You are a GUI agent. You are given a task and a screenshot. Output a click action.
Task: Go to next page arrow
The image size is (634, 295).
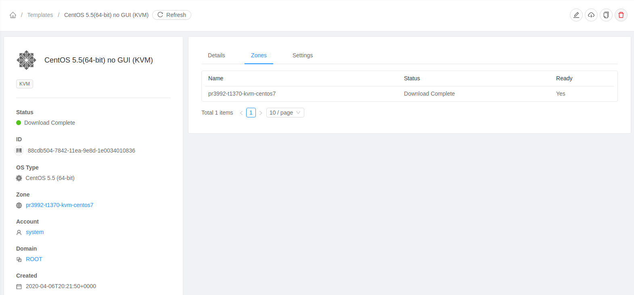tap(261, 113)
